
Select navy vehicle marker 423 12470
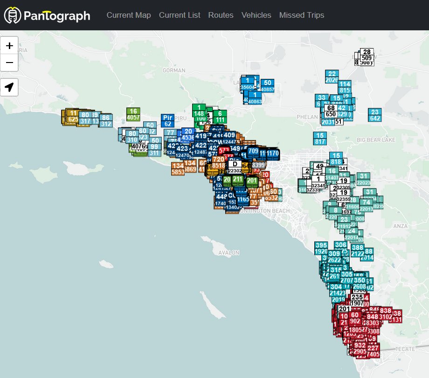182,152
